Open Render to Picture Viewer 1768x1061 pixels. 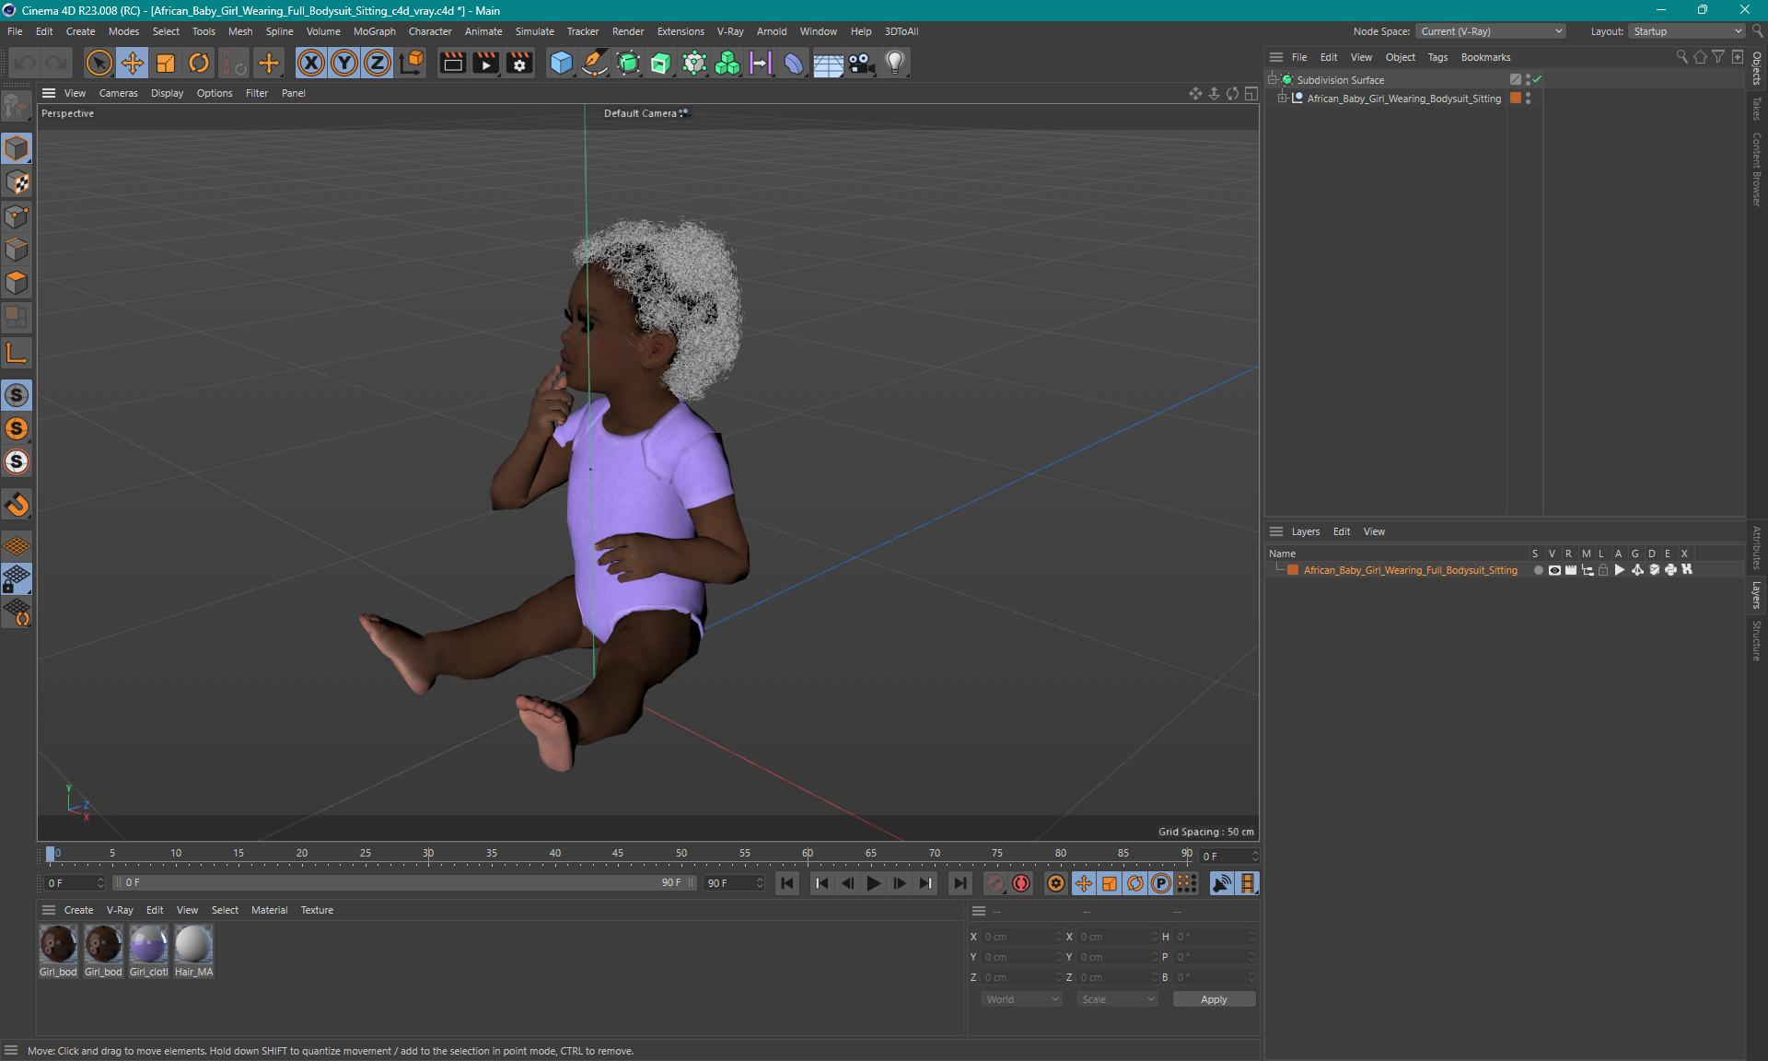point(485,63)
